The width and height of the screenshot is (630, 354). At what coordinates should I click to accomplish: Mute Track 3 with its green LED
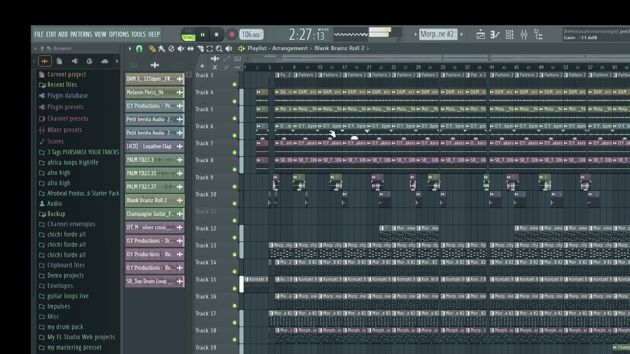234,85
